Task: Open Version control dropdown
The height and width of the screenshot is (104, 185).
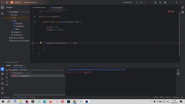Action: coord(31,2)
